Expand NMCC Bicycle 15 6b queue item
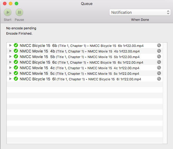 [10, 45]
